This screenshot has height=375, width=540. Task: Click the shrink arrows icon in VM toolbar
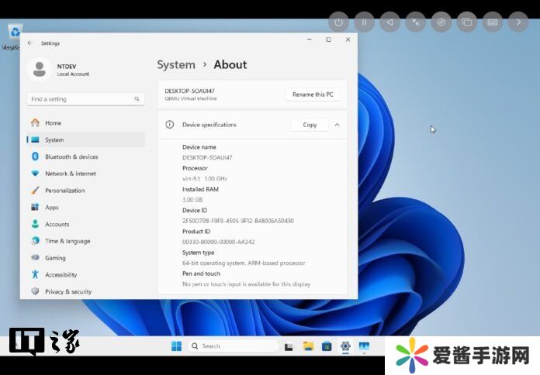[416, 22]
